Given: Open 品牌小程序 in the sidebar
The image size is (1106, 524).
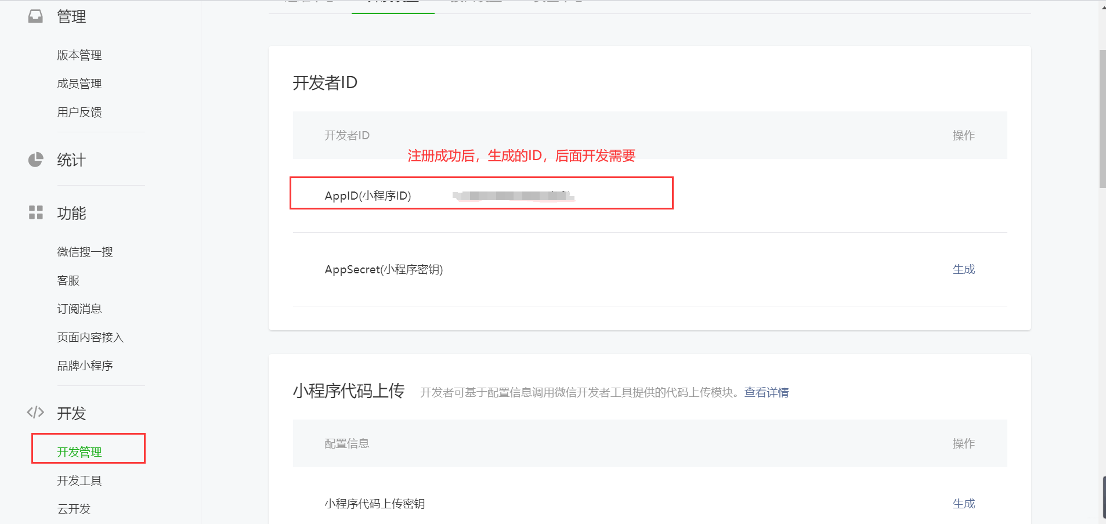Looking at the screenshot, I should (85, 366).
